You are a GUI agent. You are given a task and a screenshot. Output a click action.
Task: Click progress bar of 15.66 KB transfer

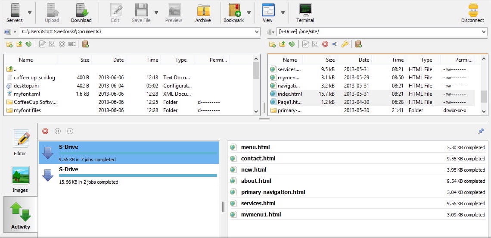138,175
